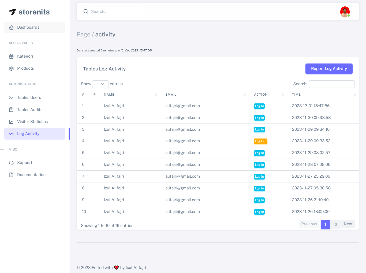Click the Tables Audits clipboard icon
The image size is (366, 273).
click(x=11, y=110)
